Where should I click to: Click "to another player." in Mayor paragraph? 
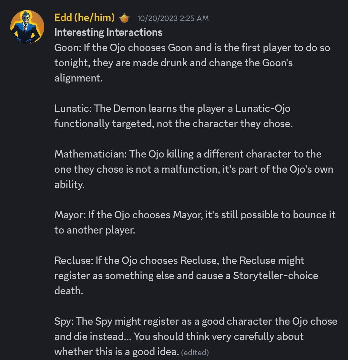95,230
